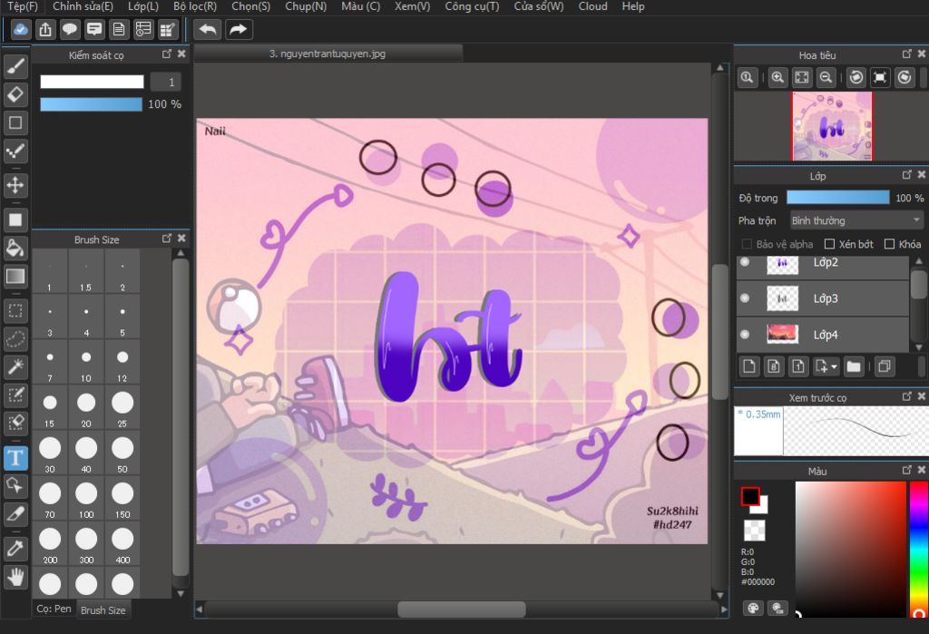Hide the Lớp3 layer

coord(745,298)
